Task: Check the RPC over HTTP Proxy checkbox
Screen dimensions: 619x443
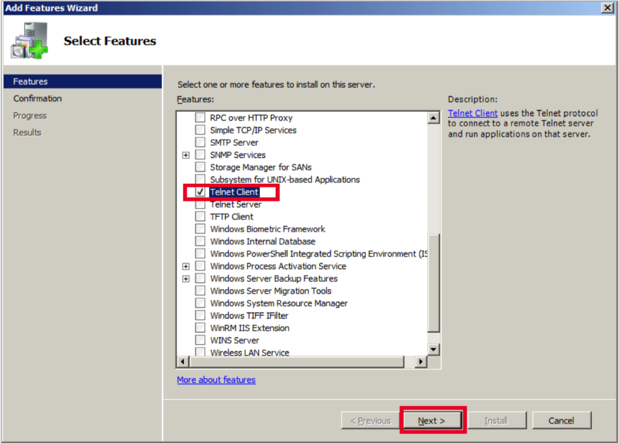Action: pos(200,117)
